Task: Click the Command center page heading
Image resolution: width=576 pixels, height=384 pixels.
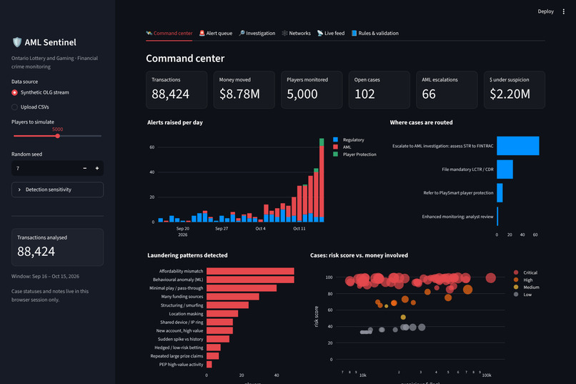Action: (x=185, y=59)
